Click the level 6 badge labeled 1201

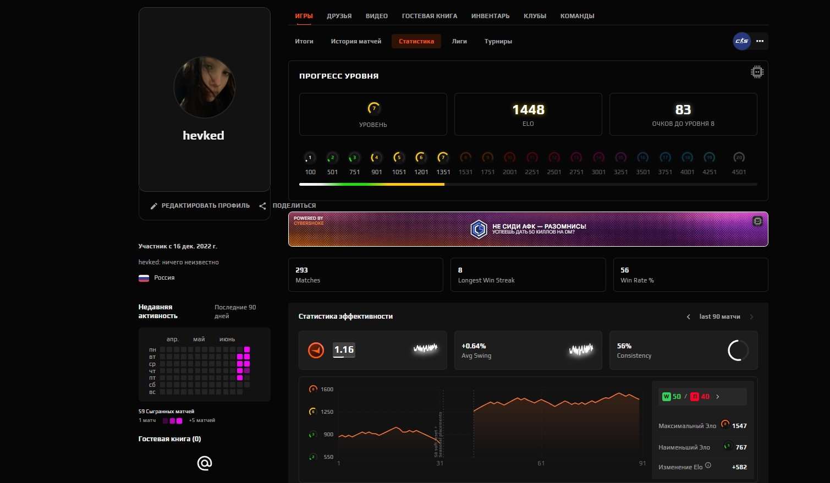(421, 158)
